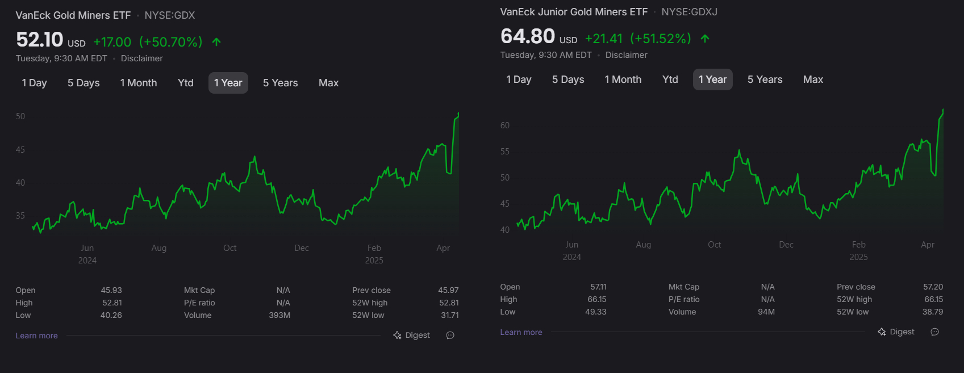Select 5 Days tab on GDX chart
This screenshot has height=373, width=964.
point(84,83)
